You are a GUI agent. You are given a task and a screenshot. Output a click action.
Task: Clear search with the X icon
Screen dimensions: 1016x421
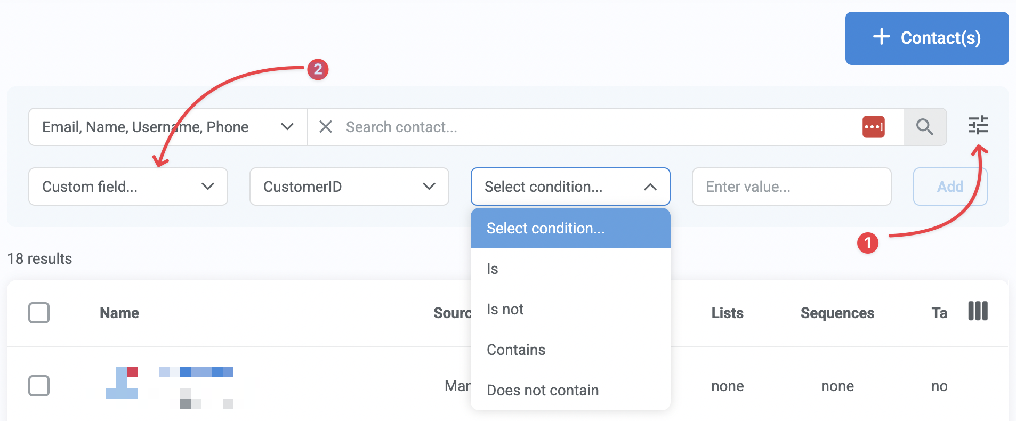[325, 127]
